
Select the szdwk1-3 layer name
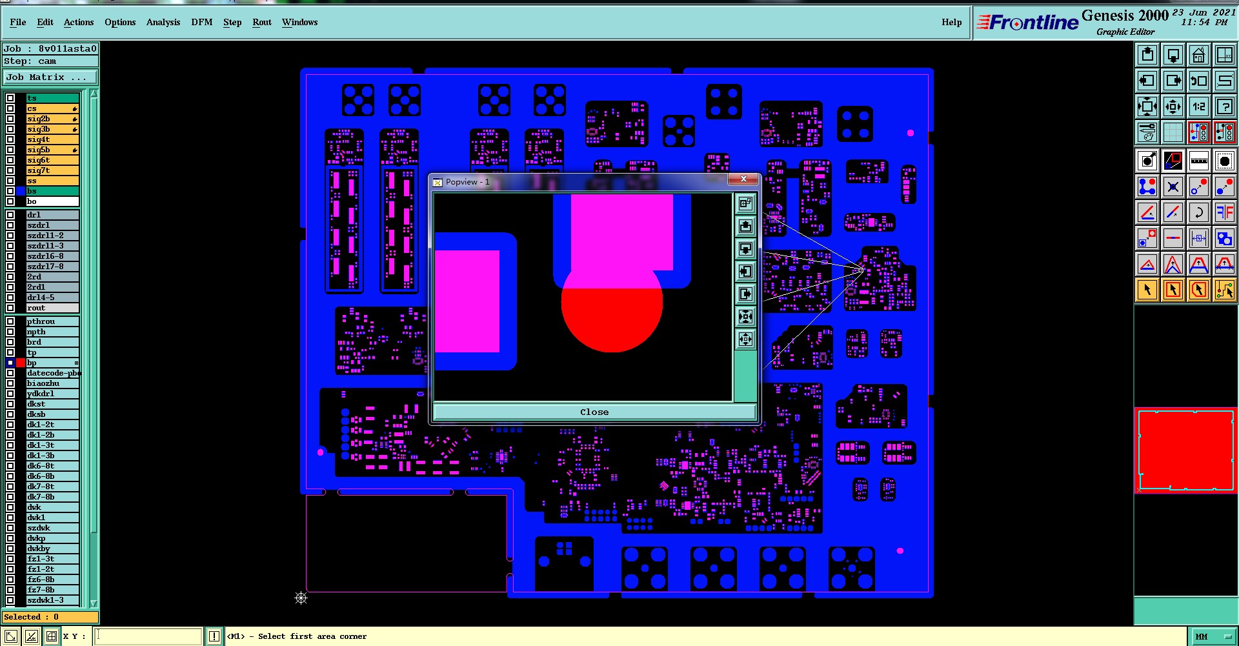52,600
